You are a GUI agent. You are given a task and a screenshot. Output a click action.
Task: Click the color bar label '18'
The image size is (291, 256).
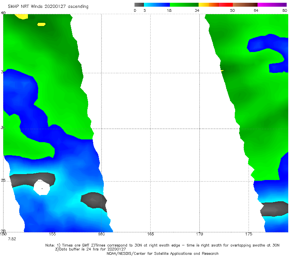(169, 10)
